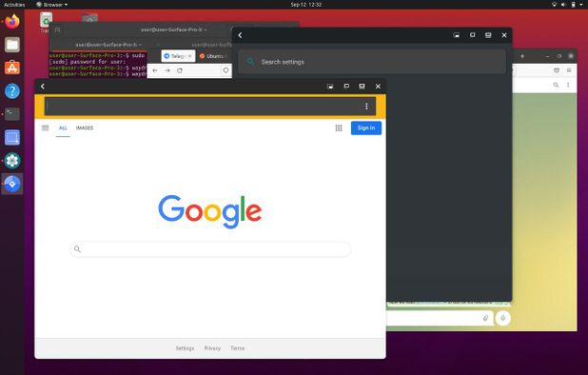Click the search icon in Search settings
The height and width of the screenshot is (375, 588).
(x=250, y=62)
